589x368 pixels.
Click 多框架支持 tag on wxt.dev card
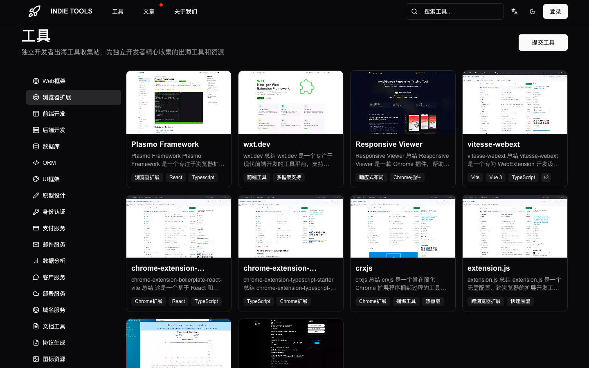pyautogui.click(x=289, y=177)
